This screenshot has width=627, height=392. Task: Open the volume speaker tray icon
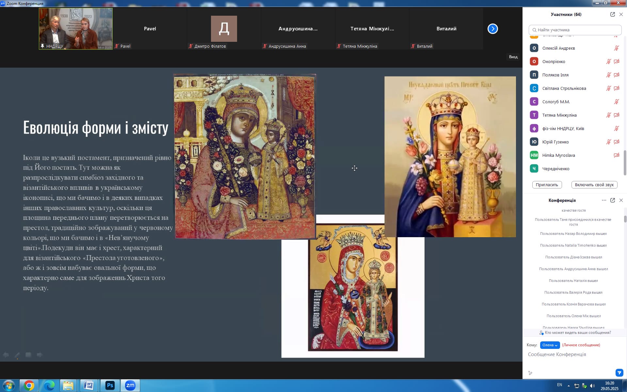tap(592, 386)
